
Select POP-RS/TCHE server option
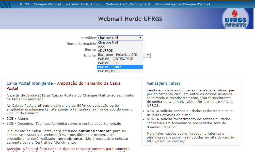point(120,71)
